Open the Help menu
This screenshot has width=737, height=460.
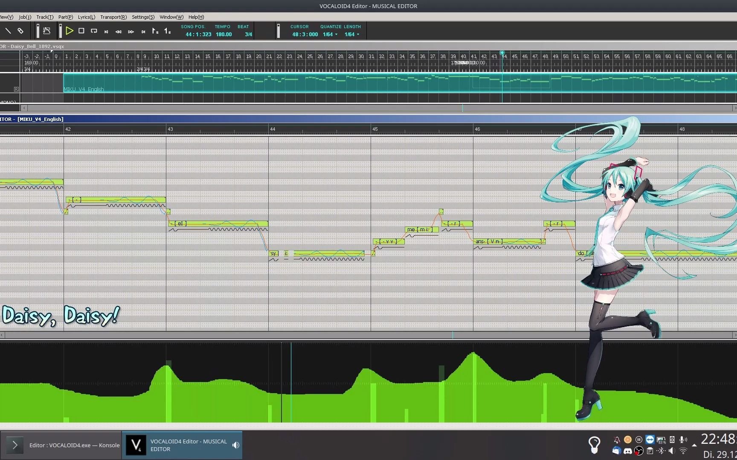pyautogui.click(x=196, y=17)
